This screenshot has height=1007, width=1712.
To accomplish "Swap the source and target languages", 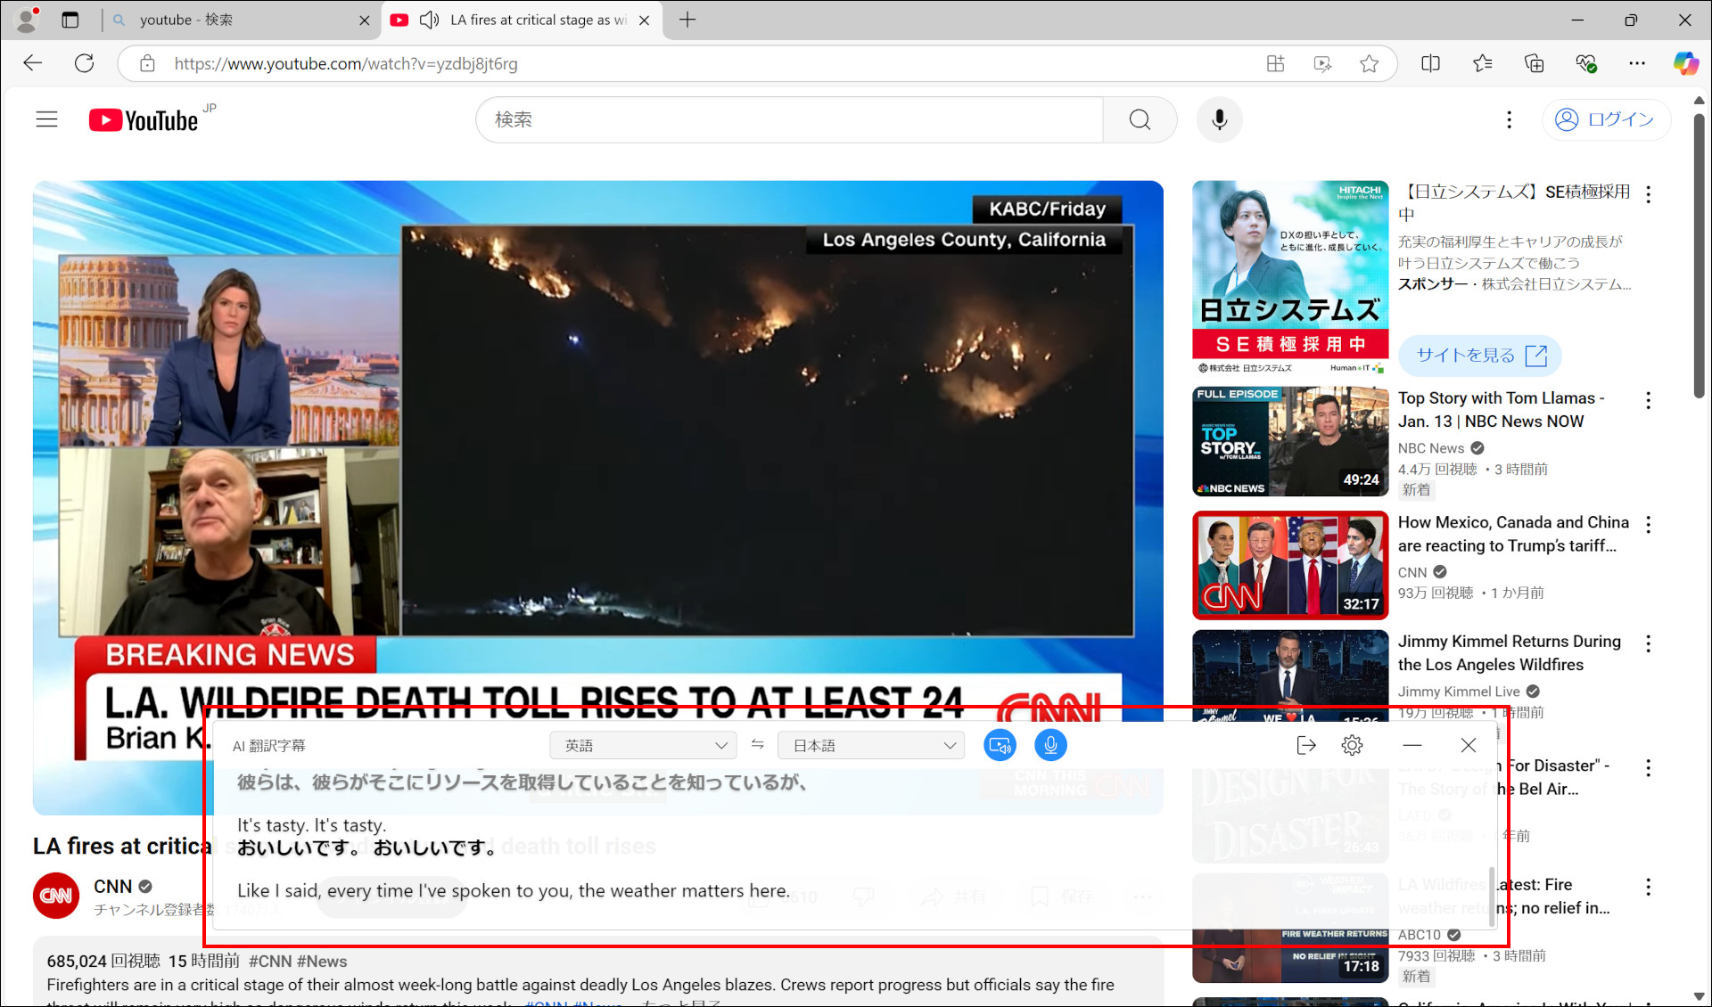I will pos(757,745).
